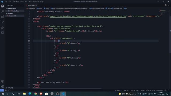Click the volume icon in system tray

(151, 94)
